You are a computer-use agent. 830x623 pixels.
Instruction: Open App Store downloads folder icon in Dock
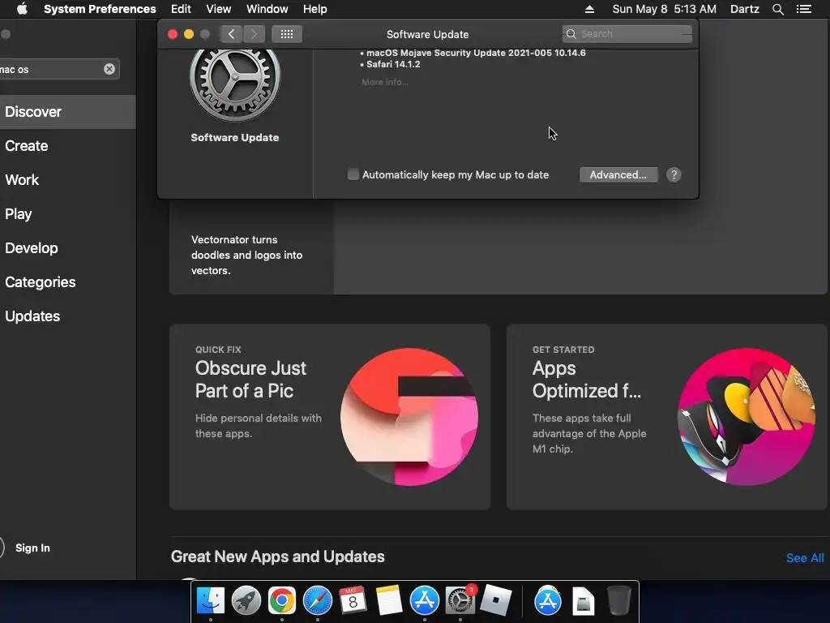click(x=548, y=600)
